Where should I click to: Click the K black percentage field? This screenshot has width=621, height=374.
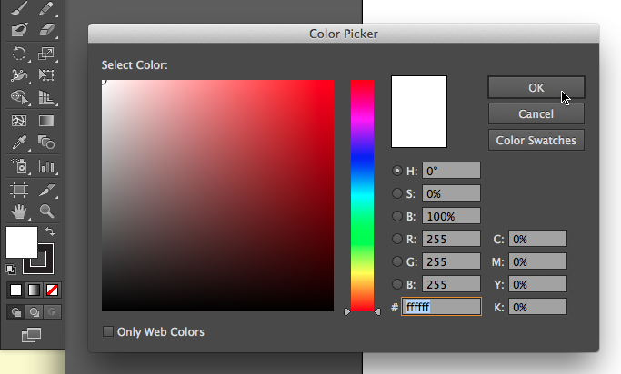point(537,307)
